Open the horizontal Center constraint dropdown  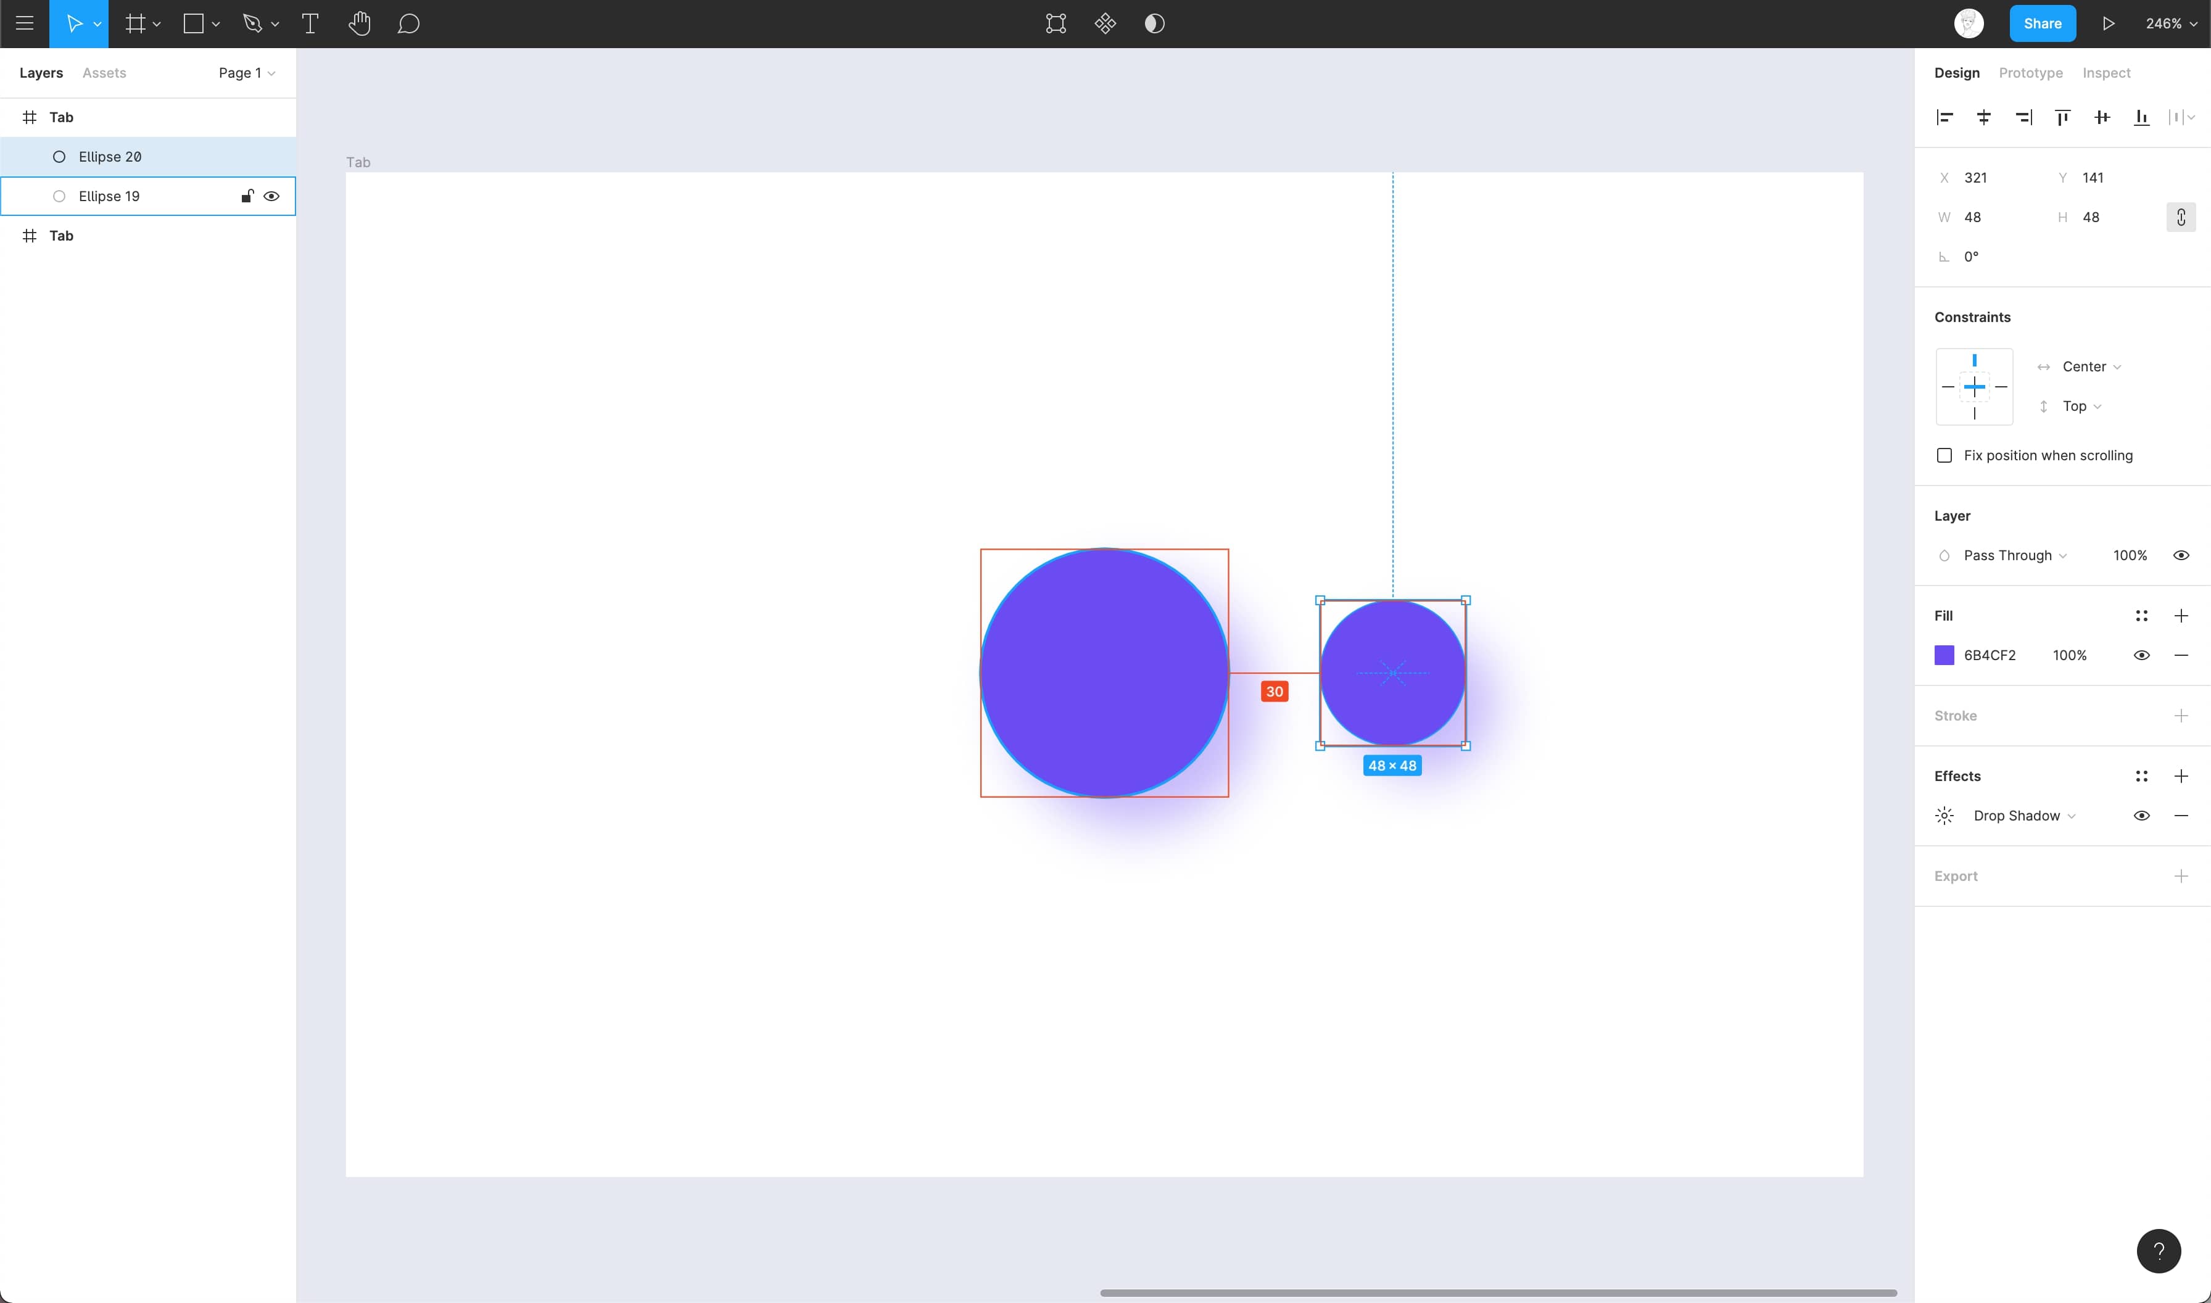pos(2091,366)
